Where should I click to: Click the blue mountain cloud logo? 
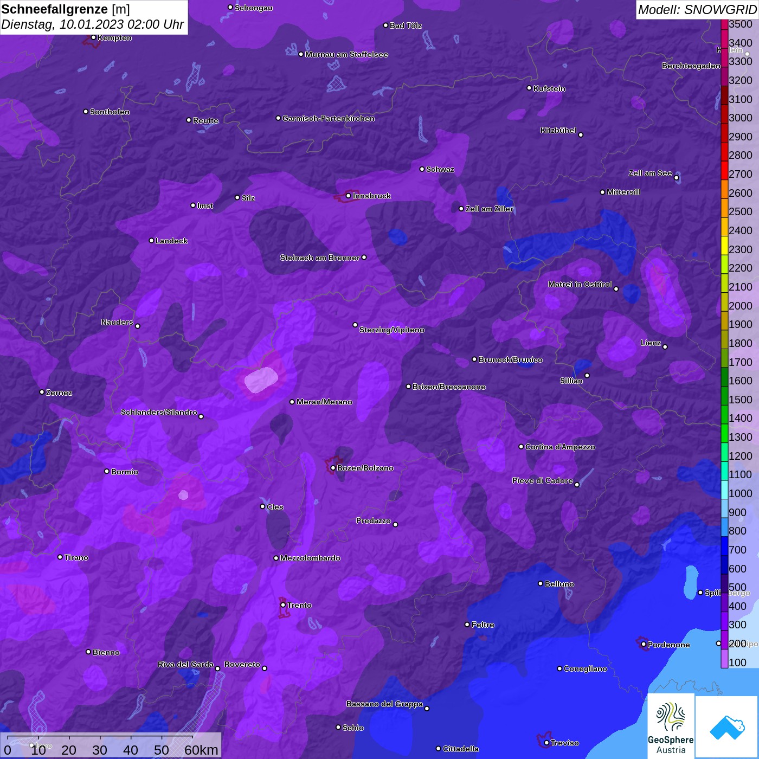[x=727, y=726]
